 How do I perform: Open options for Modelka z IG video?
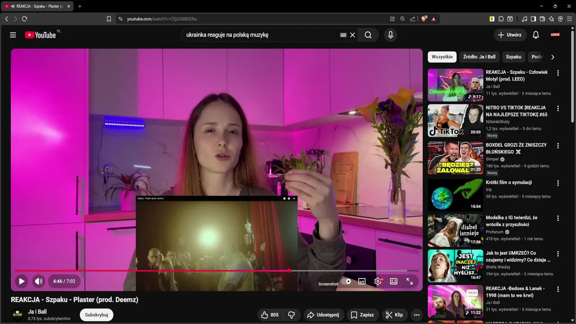point(558,218)
